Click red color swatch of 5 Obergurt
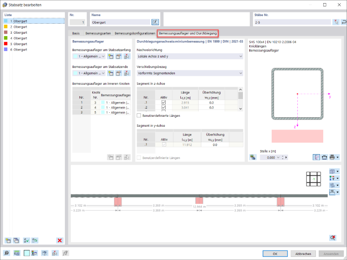The height and width of the screenshot is (260, 347). (x=6, y=44)
